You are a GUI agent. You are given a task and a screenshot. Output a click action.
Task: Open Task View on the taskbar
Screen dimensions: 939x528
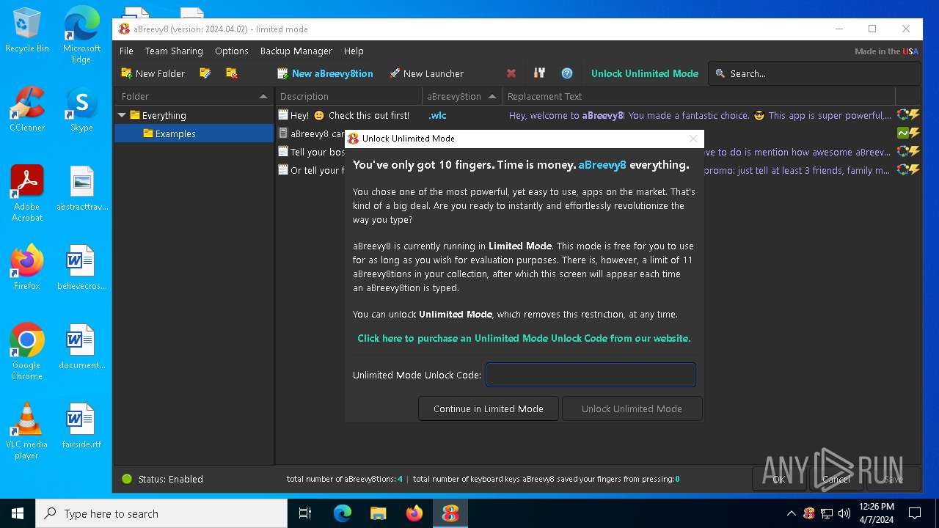pyautogui.click(x=305, y=513)
